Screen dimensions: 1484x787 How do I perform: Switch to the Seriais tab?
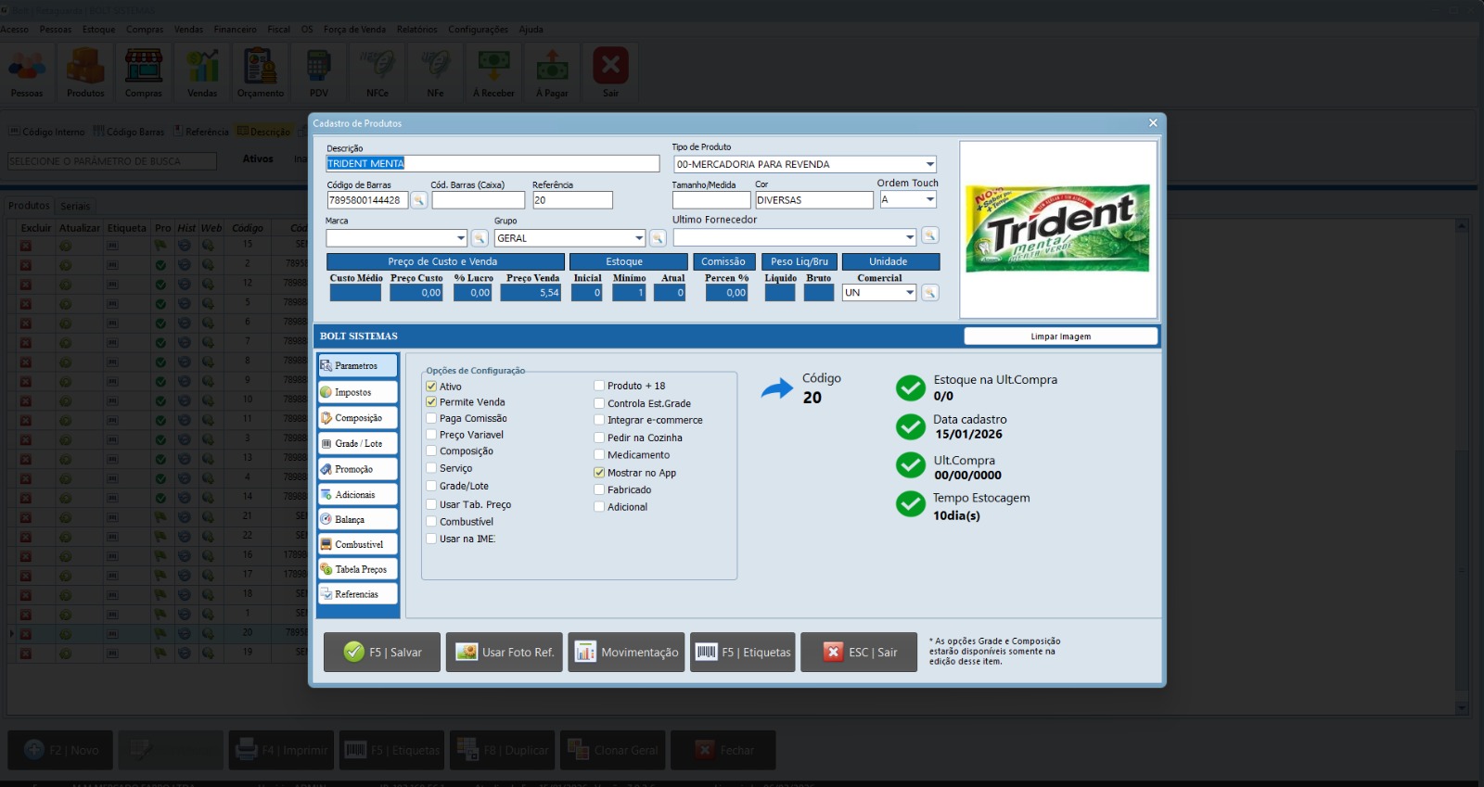75,207
